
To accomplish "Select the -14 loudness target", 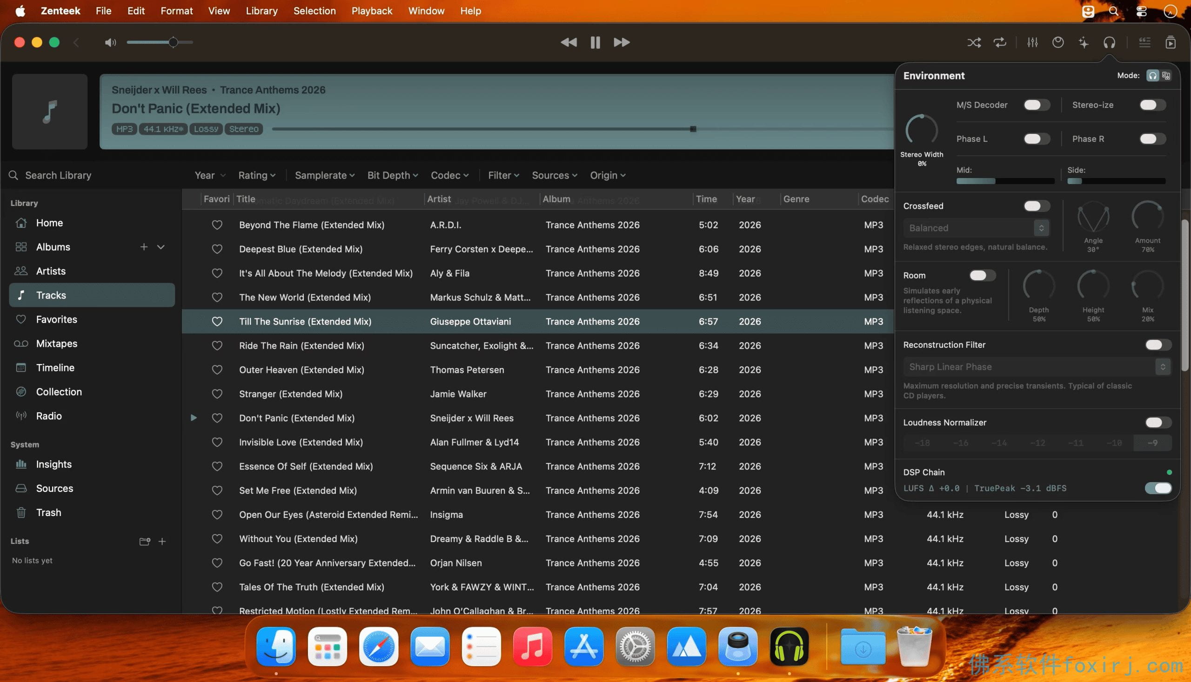I will point(999,443).
